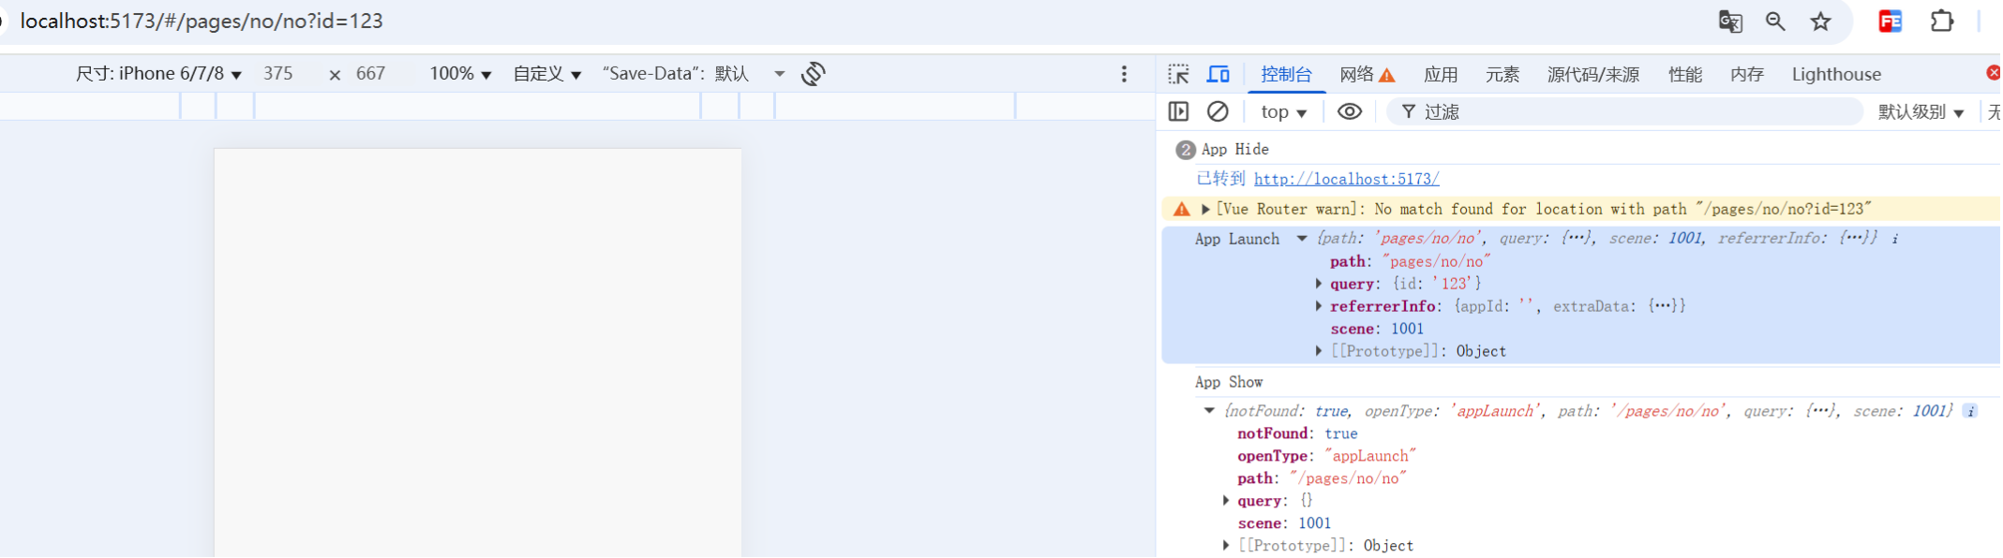Bookmark this page with the star icon
This screenshot has height=558, width=2003.
click(x=1820, y=22)
